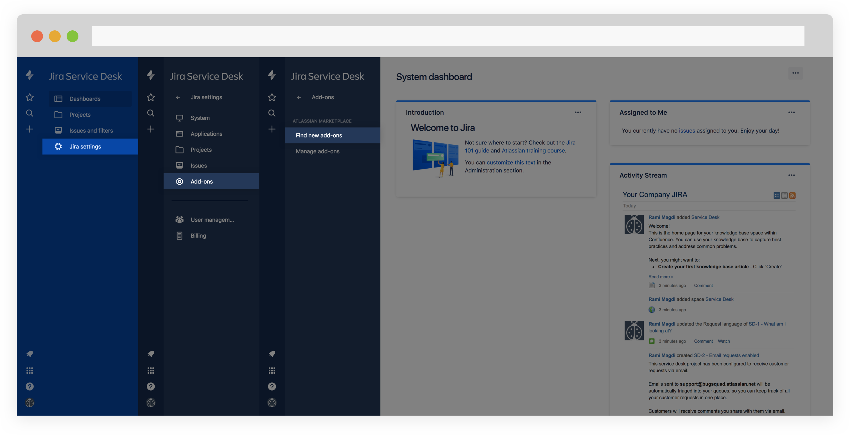Open System dashboard more actions button
850x435 pixels.
tap(795, 73)
